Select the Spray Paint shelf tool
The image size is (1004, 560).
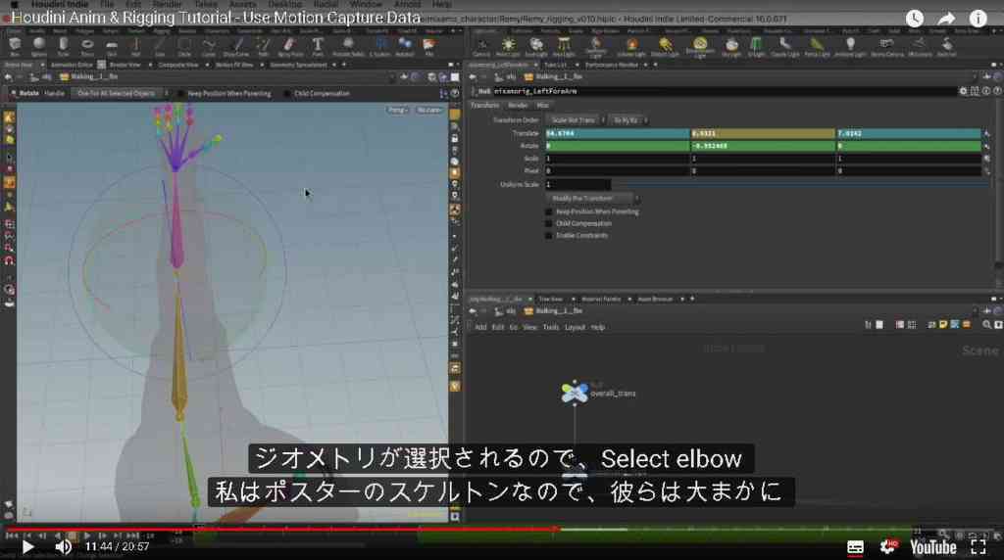(x=290, y=46)
